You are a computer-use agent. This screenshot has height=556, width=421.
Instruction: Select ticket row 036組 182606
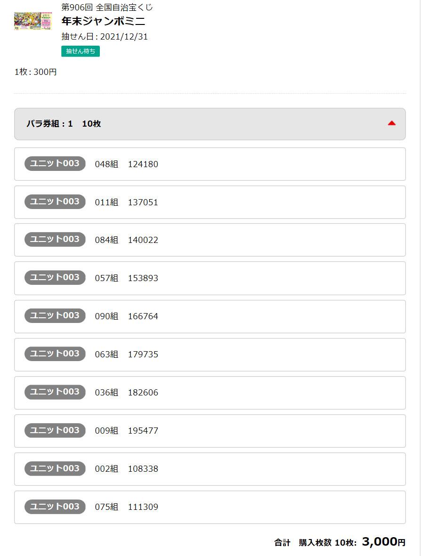[210, 393]
